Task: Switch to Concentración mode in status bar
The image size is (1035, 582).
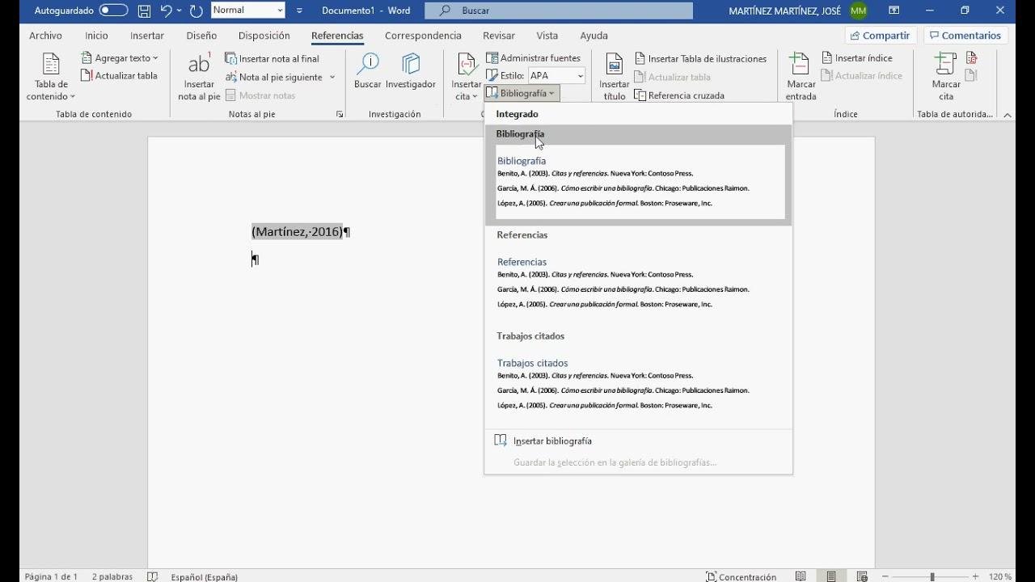Action: (741, 576)
